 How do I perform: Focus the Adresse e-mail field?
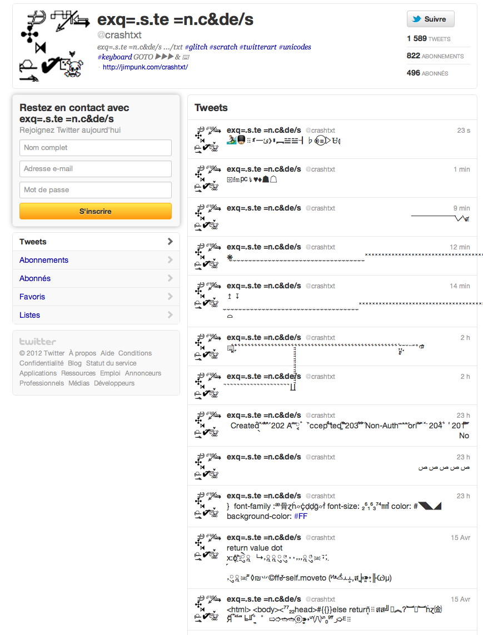pos(96,169)
